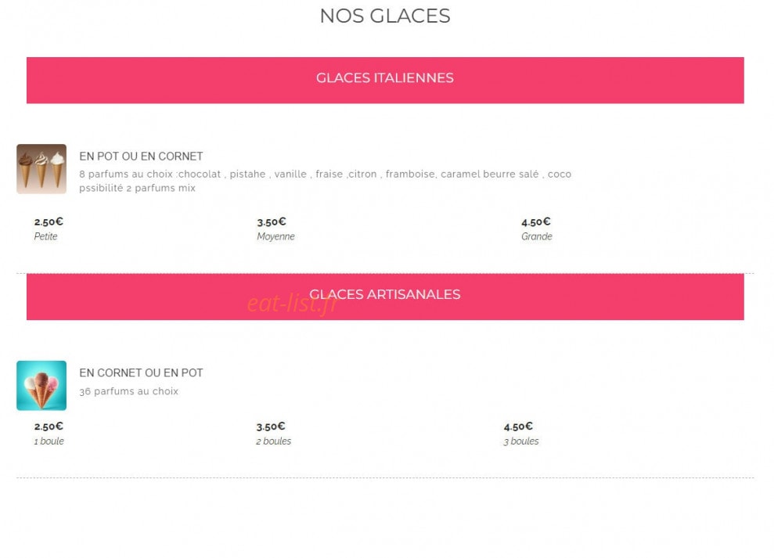
Task: Click the possibilité 2 parfums mix line
Action: tap(137, 188)
